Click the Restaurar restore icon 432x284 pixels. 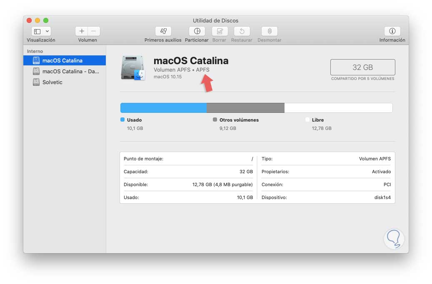coord(242,31)
